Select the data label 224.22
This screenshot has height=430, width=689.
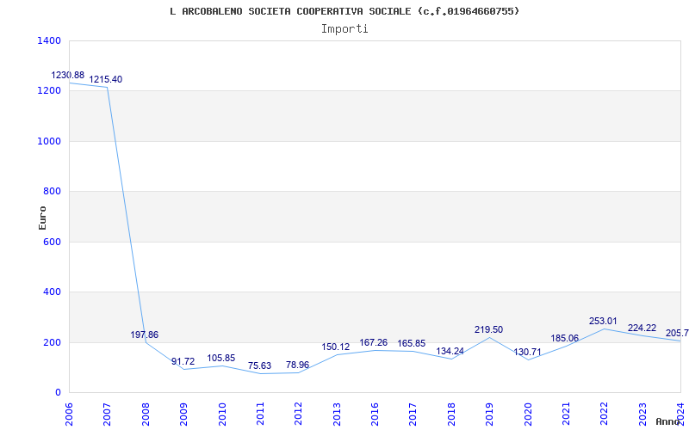642,328
